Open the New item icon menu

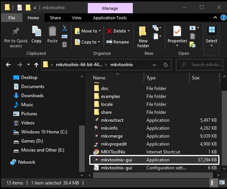pyautogui.click(x=157, y=28)
